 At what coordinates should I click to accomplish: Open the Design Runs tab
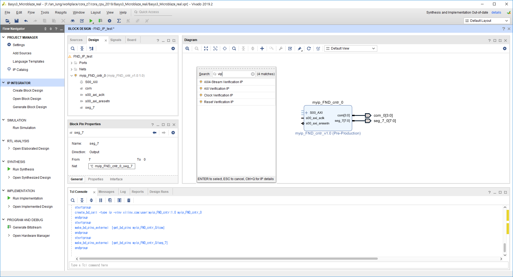[159, 192]
